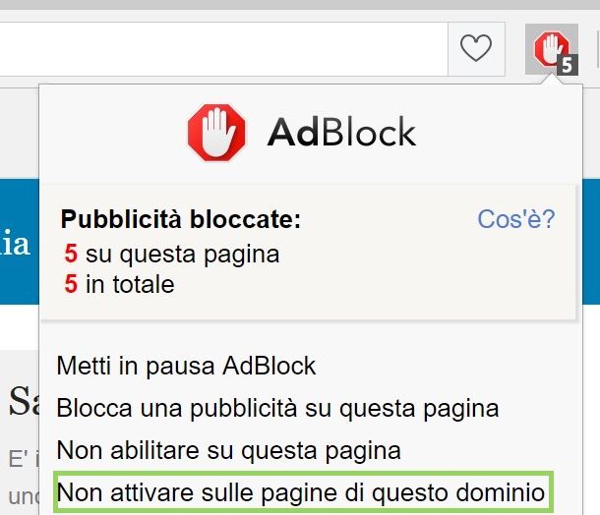Click the "Pubblicità bloccate:" heading
600x515 pixels.
(x=181, y=219)
